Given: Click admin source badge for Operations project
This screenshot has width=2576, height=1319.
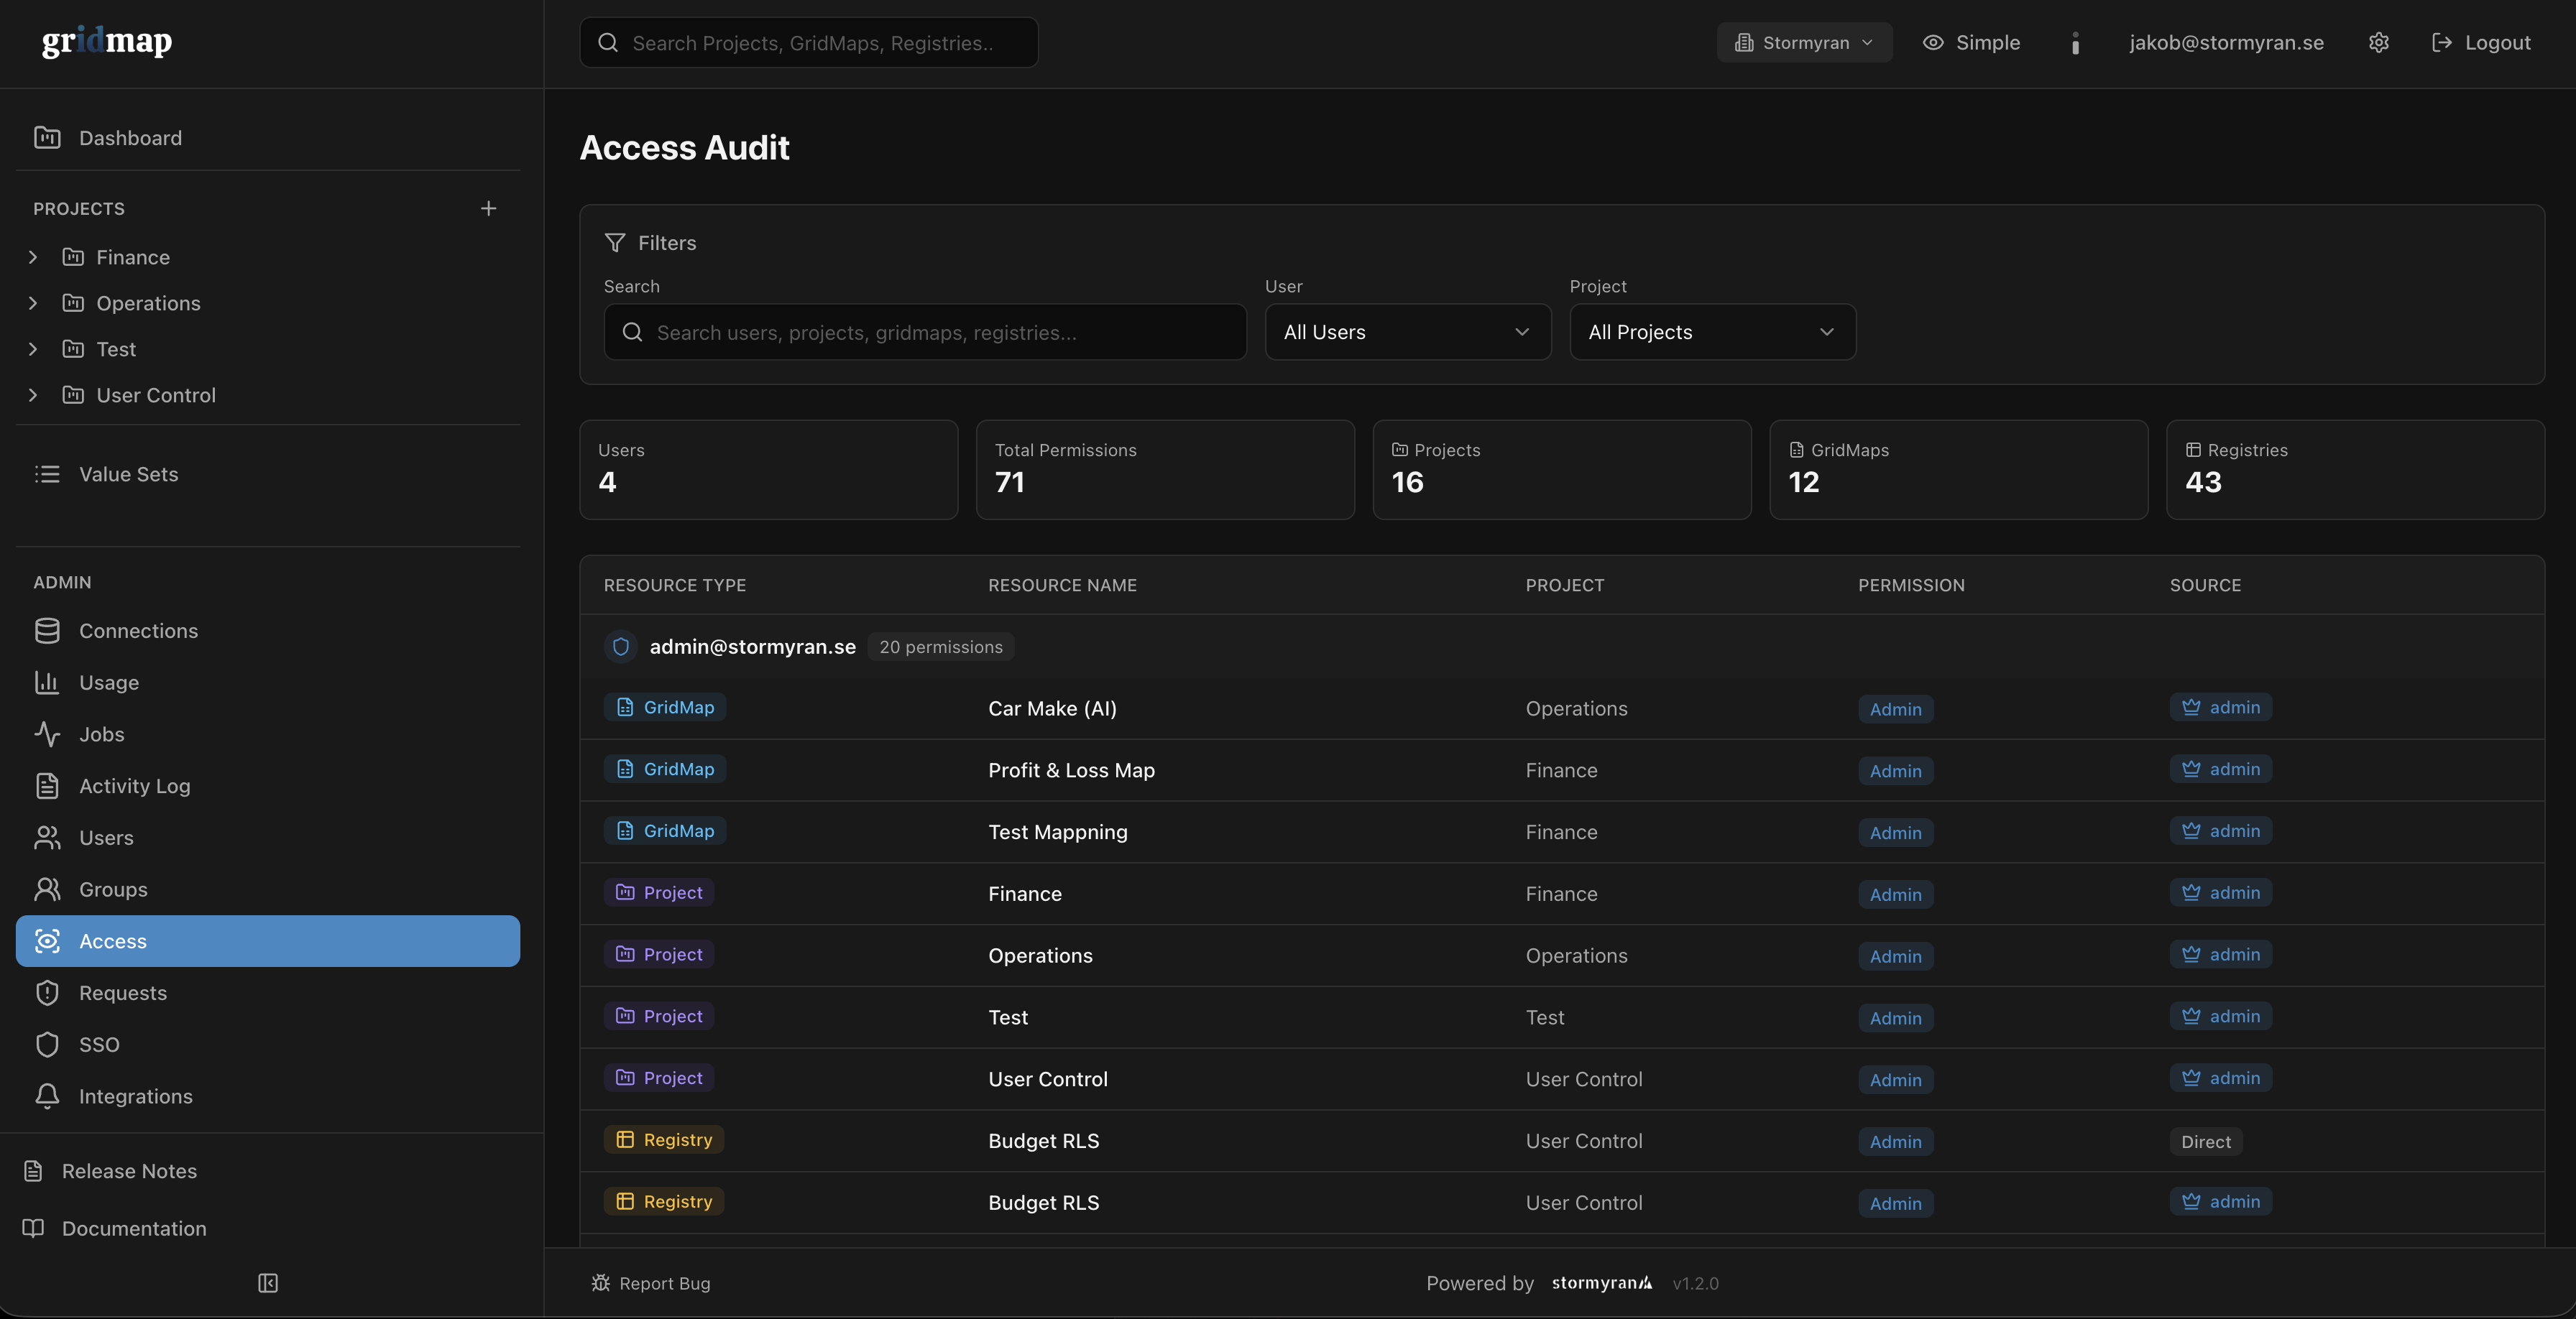Looking at the screenshot, I should pyautogui.click(x=2220, y=954).
